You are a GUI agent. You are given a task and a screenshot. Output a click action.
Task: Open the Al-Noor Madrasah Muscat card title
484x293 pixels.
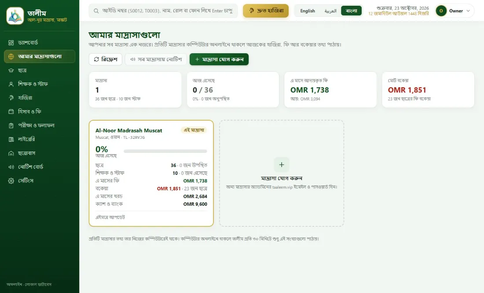coord(129,130)
